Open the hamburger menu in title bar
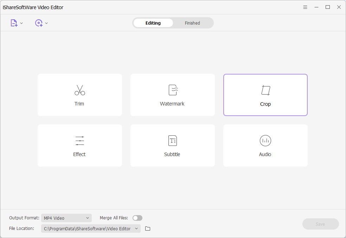Viewport: 346px width, 238px height. [x=305, y=7]
